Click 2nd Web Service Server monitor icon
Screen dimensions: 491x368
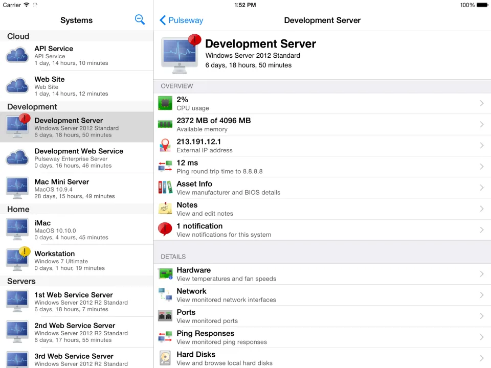pyautogui.click(x=17, y=332)
